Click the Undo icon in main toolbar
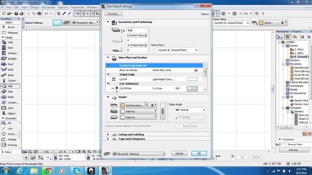Image resolution: width=312 pixels, height=175 pixels. pos(46,14)
